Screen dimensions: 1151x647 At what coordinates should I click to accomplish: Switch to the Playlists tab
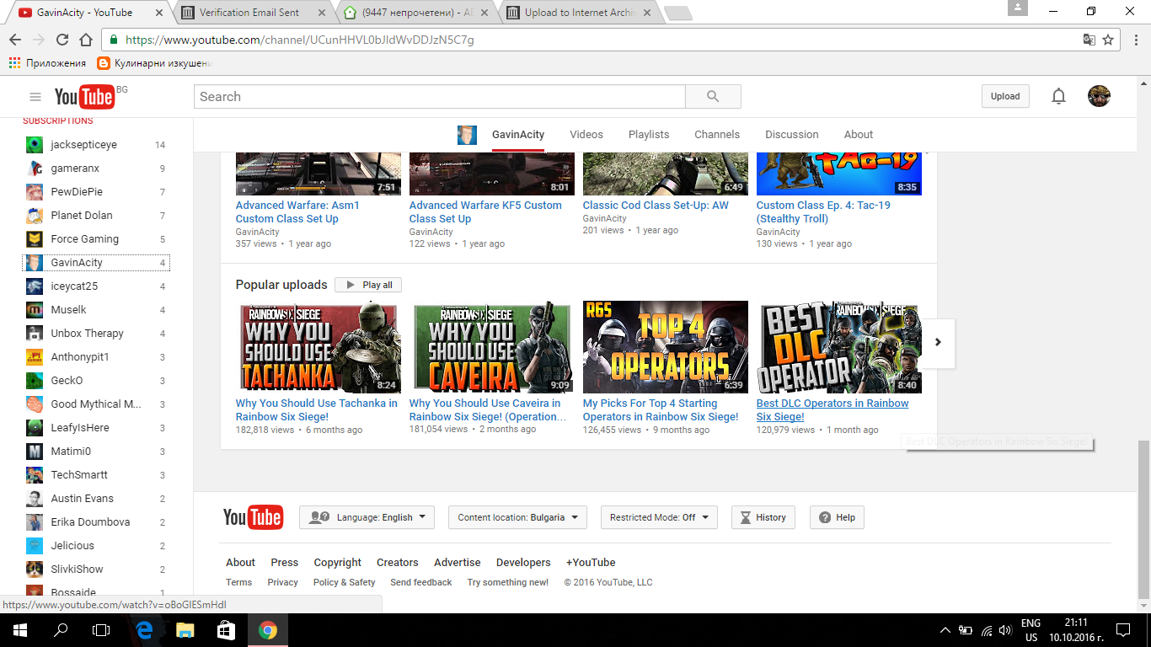tap(649, 135)
